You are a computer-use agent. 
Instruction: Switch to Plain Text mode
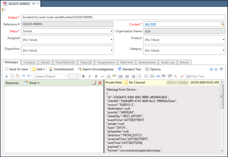195,76
